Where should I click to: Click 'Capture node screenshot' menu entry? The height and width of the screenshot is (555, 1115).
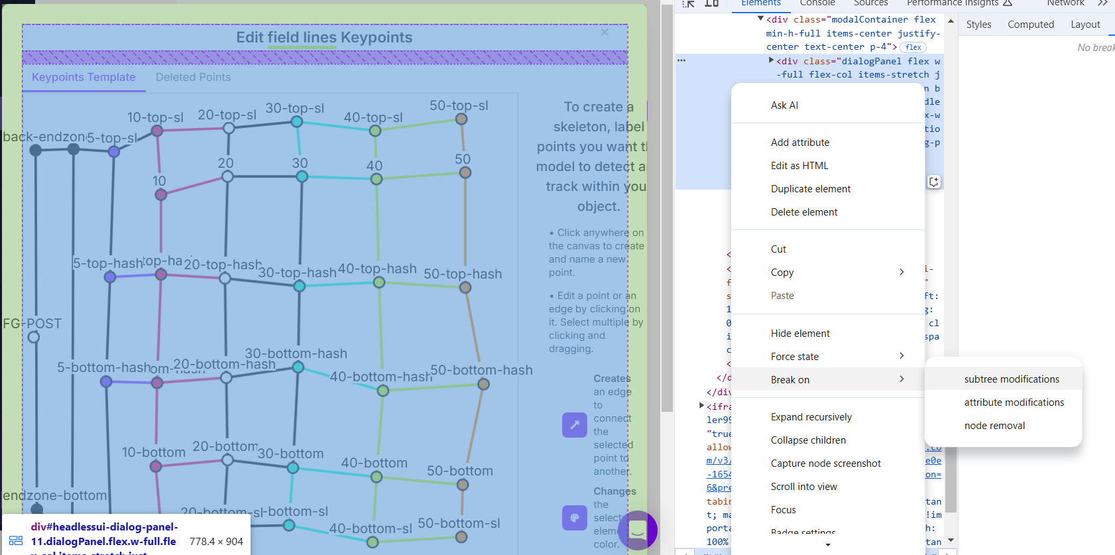(x=825, y=463)
